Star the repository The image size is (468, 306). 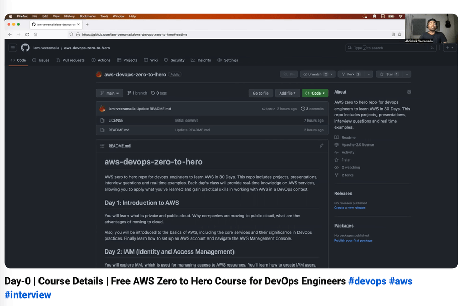[x=389, y=74]
